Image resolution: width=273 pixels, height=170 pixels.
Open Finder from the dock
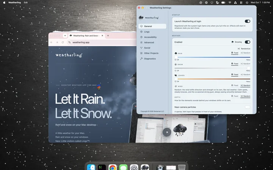pos(91,167)
